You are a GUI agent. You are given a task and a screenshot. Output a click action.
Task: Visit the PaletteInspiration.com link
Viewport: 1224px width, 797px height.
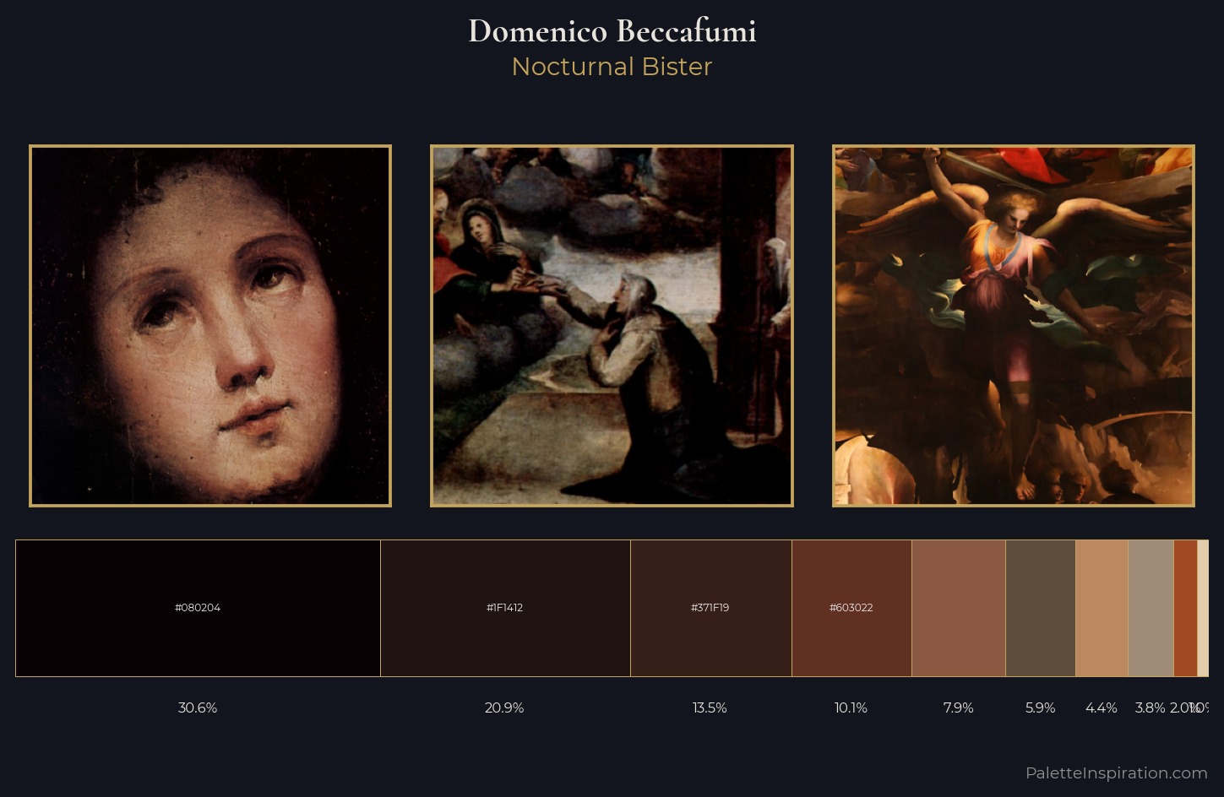tap(1117, 773)
